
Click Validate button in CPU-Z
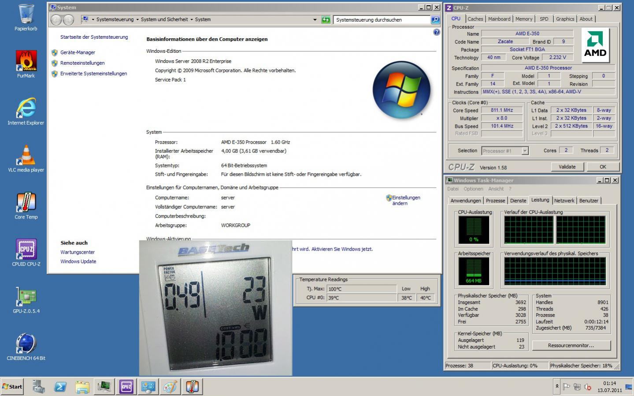[x=567, y=167]
